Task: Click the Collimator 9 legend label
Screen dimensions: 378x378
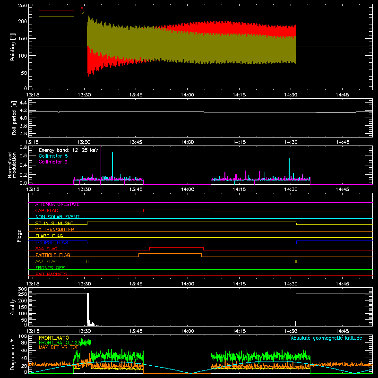Action: [x=53, y=162]
